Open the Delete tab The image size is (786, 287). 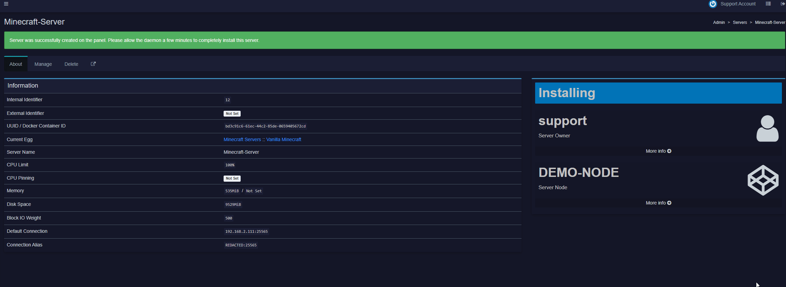tap(71, 64)
